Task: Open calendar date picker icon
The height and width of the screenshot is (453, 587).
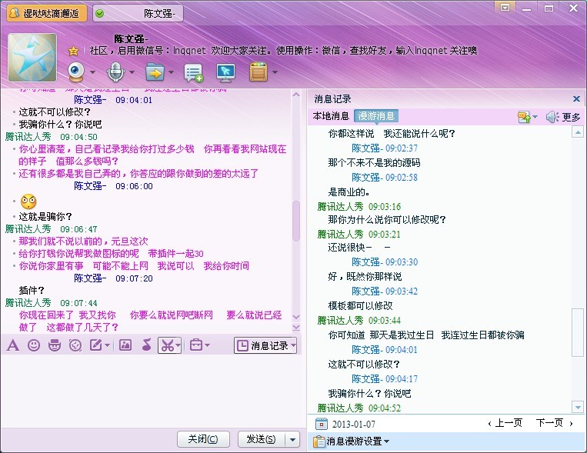Action: coord(322,424)
